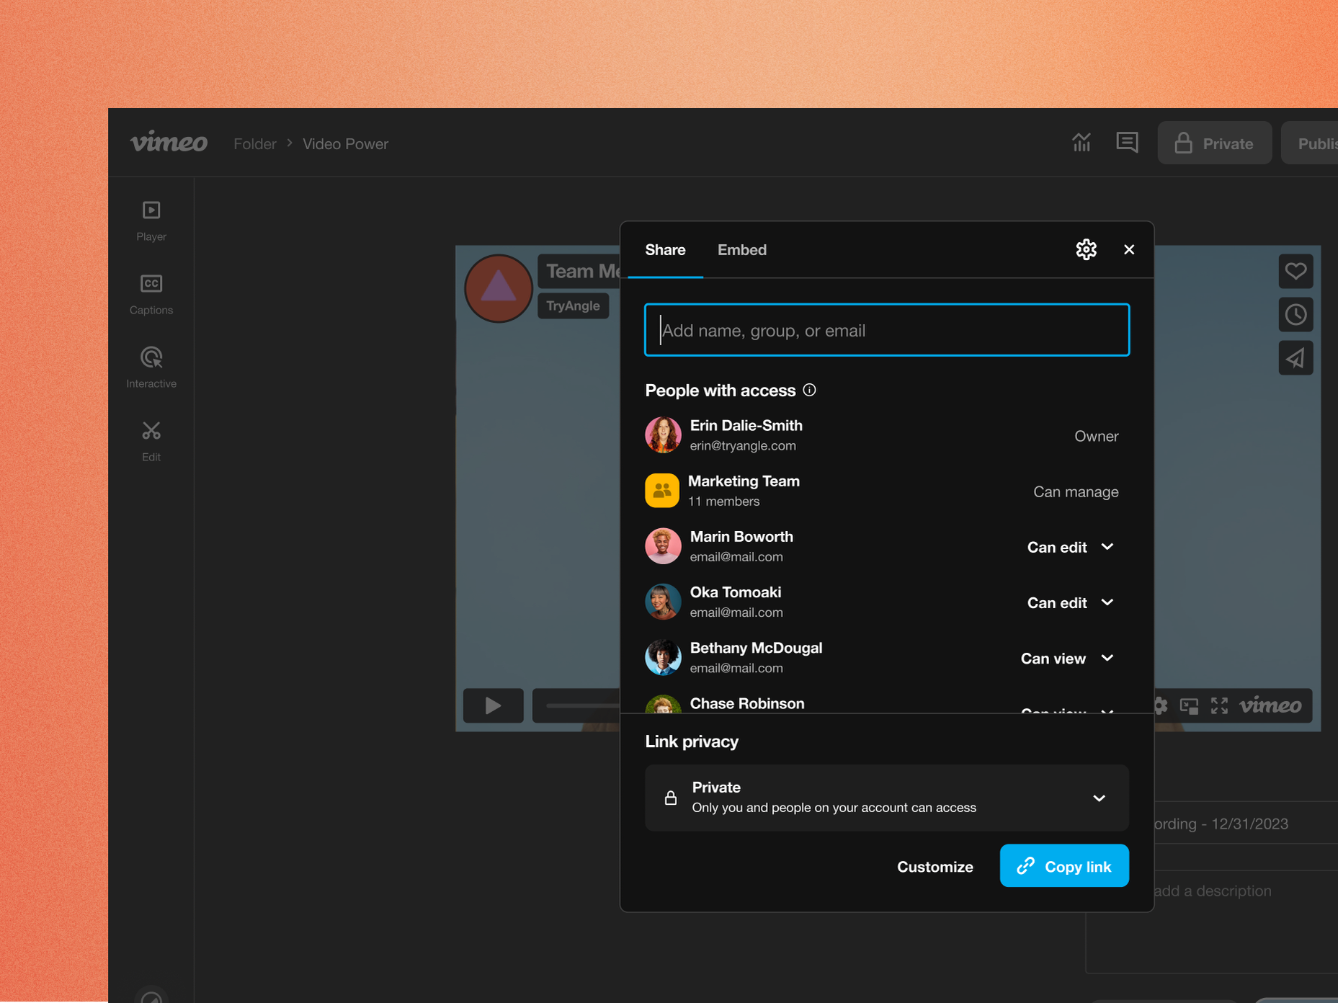Open the Interactive sidebar tool
Image resolution: width=1338 pixels, height=1003 pixels.
click(x=151, y=368)
